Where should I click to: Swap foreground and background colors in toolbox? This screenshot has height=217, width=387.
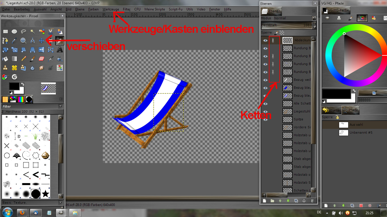pyautogui.click(x=22, y=84)
